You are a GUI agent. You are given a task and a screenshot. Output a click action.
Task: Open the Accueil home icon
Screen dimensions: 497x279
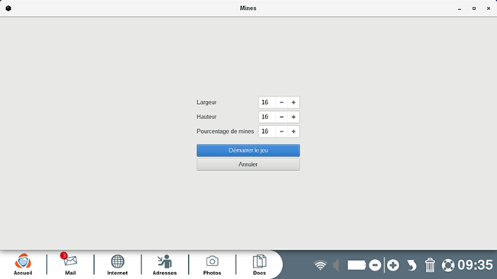[23, 264]
